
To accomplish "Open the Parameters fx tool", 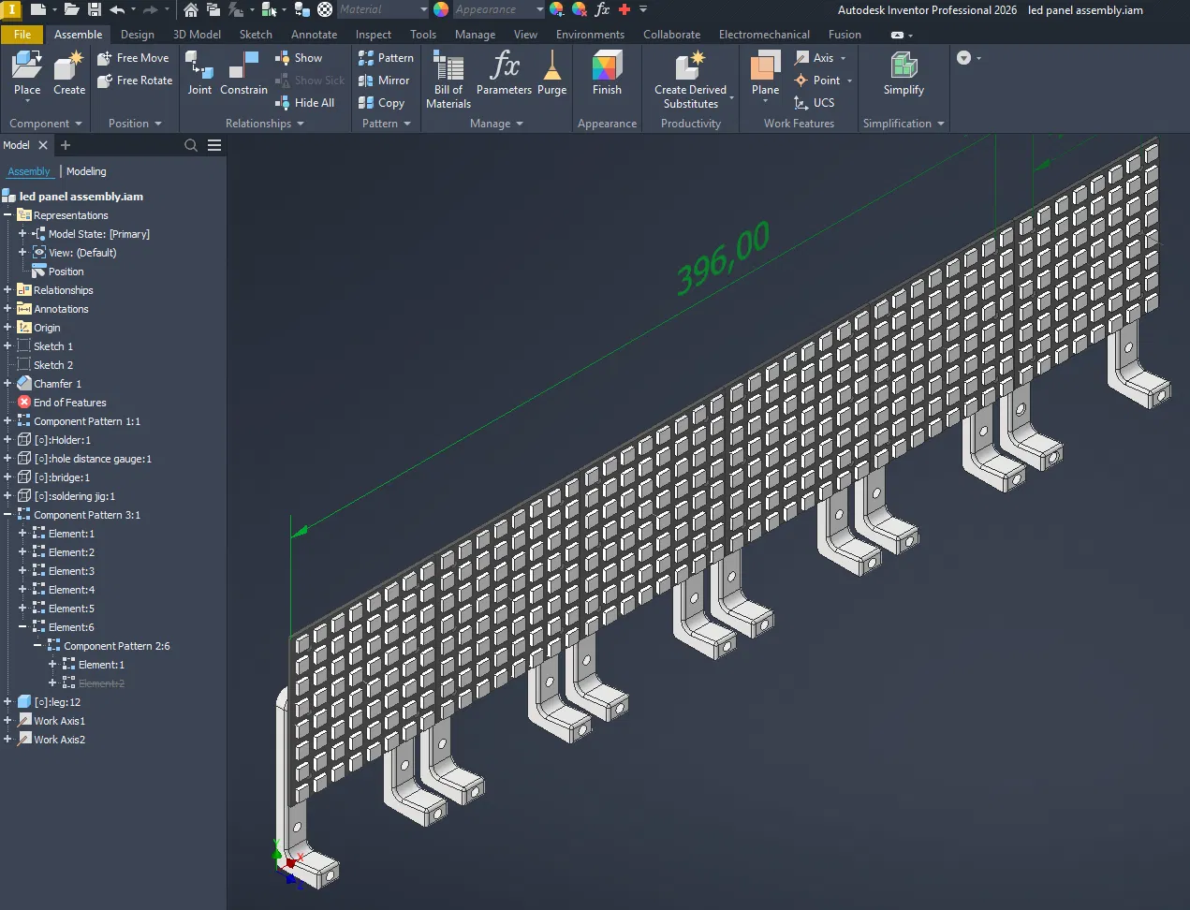I will pos(504,67).
